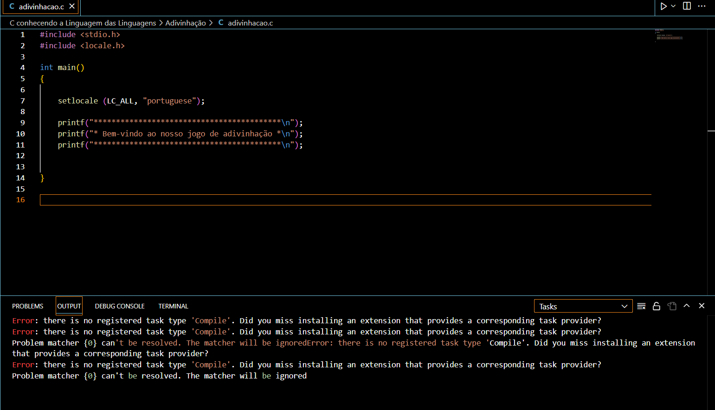
Task: Click '#include <stdio.h>' on line 1
Action: 80,34
